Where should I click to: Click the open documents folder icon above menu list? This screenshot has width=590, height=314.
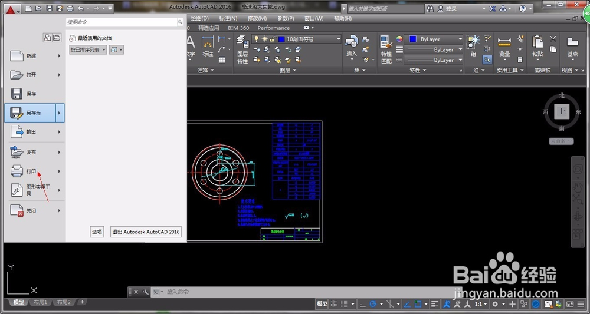57,38
